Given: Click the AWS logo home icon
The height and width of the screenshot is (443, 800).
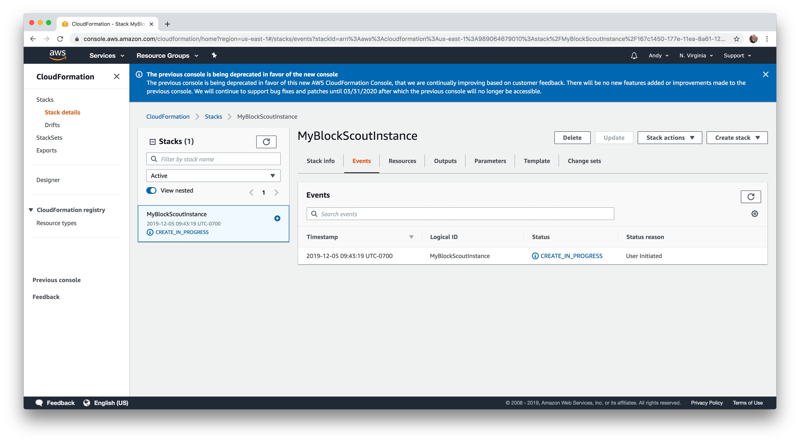Looking at the screenshot, I should point(58,55).
